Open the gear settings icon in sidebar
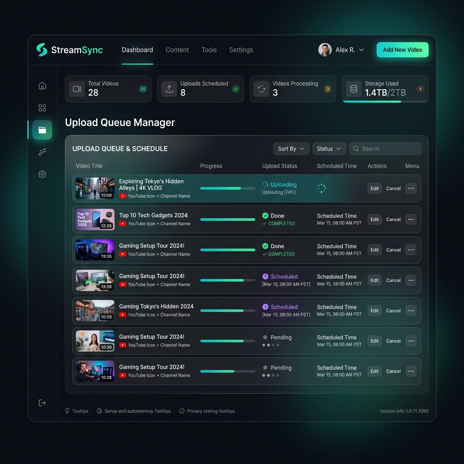The image size is (464, 464). click(42, 174)
